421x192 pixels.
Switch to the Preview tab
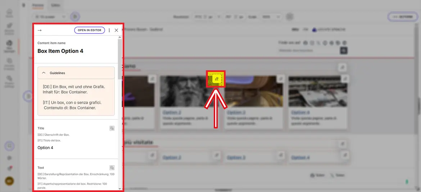point(38,5)
